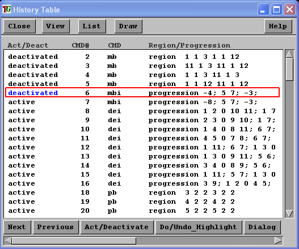Open the Dialog for the selected command
The width and height of the screenshot is (299, 249).
262,227
